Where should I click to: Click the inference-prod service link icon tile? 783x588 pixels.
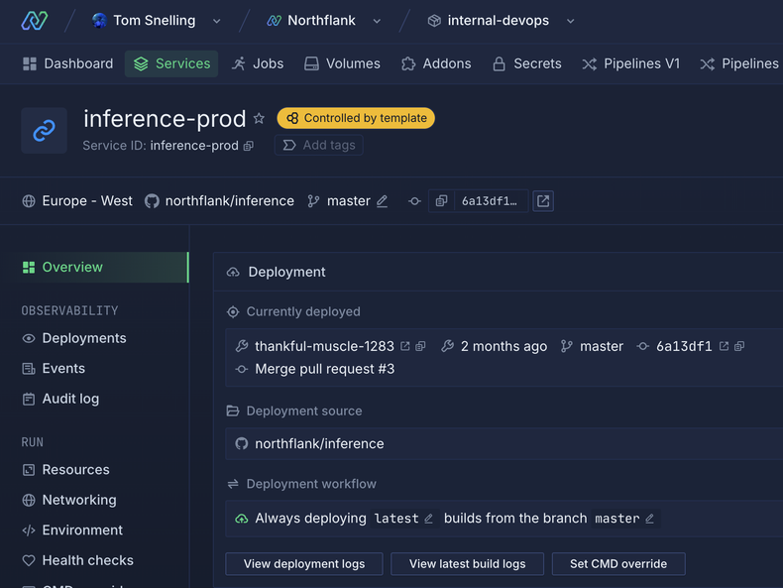tap(45, 131)
